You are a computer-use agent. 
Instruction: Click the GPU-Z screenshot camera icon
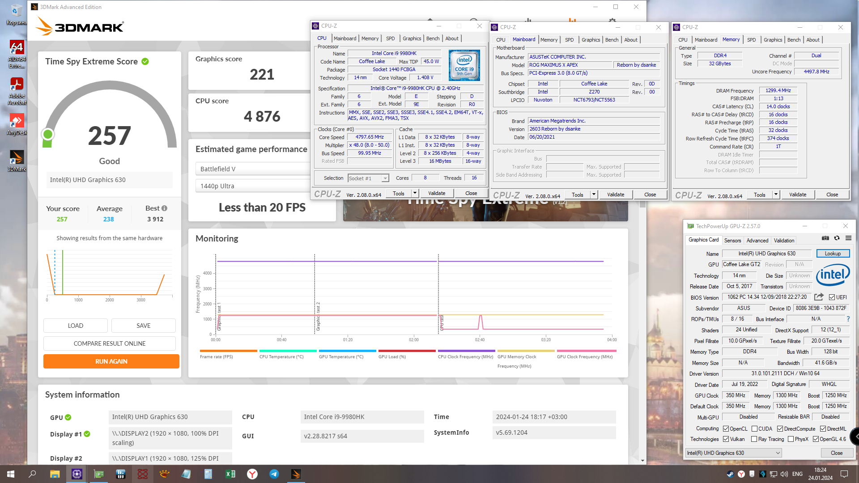[825, 238]
